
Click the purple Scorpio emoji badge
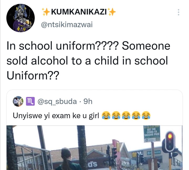[30, 101]
